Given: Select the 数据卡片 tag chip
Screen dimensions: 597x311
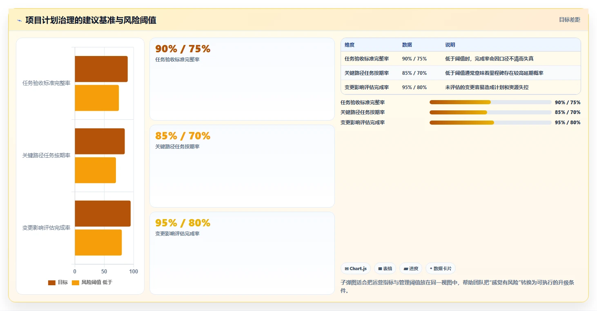Looking at the screenshot, I should 441,268.
